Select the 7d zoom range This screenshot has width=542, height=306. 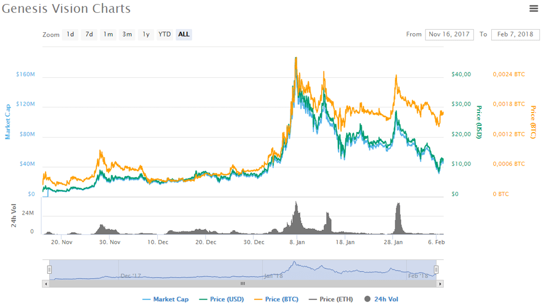pos(89,34)
